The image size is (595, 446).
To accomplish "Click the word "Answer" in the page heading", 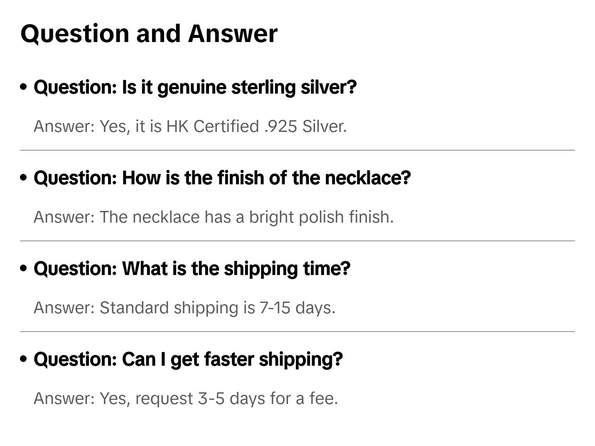I will tap(232, 33).
